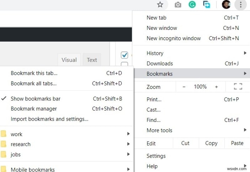
Task: Expand the research folder arrow
Action: 128,144
